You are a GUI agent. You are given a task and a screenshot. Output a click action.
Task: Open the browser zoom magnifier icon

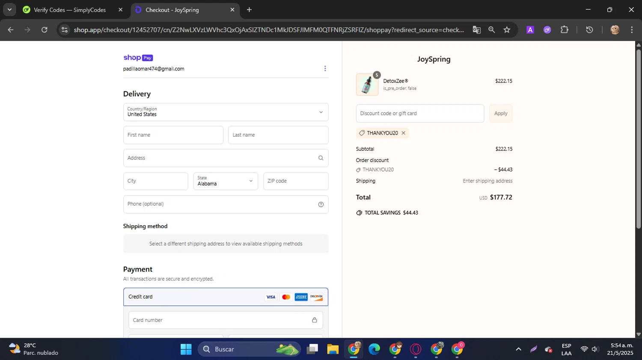(x=492, y=30)
